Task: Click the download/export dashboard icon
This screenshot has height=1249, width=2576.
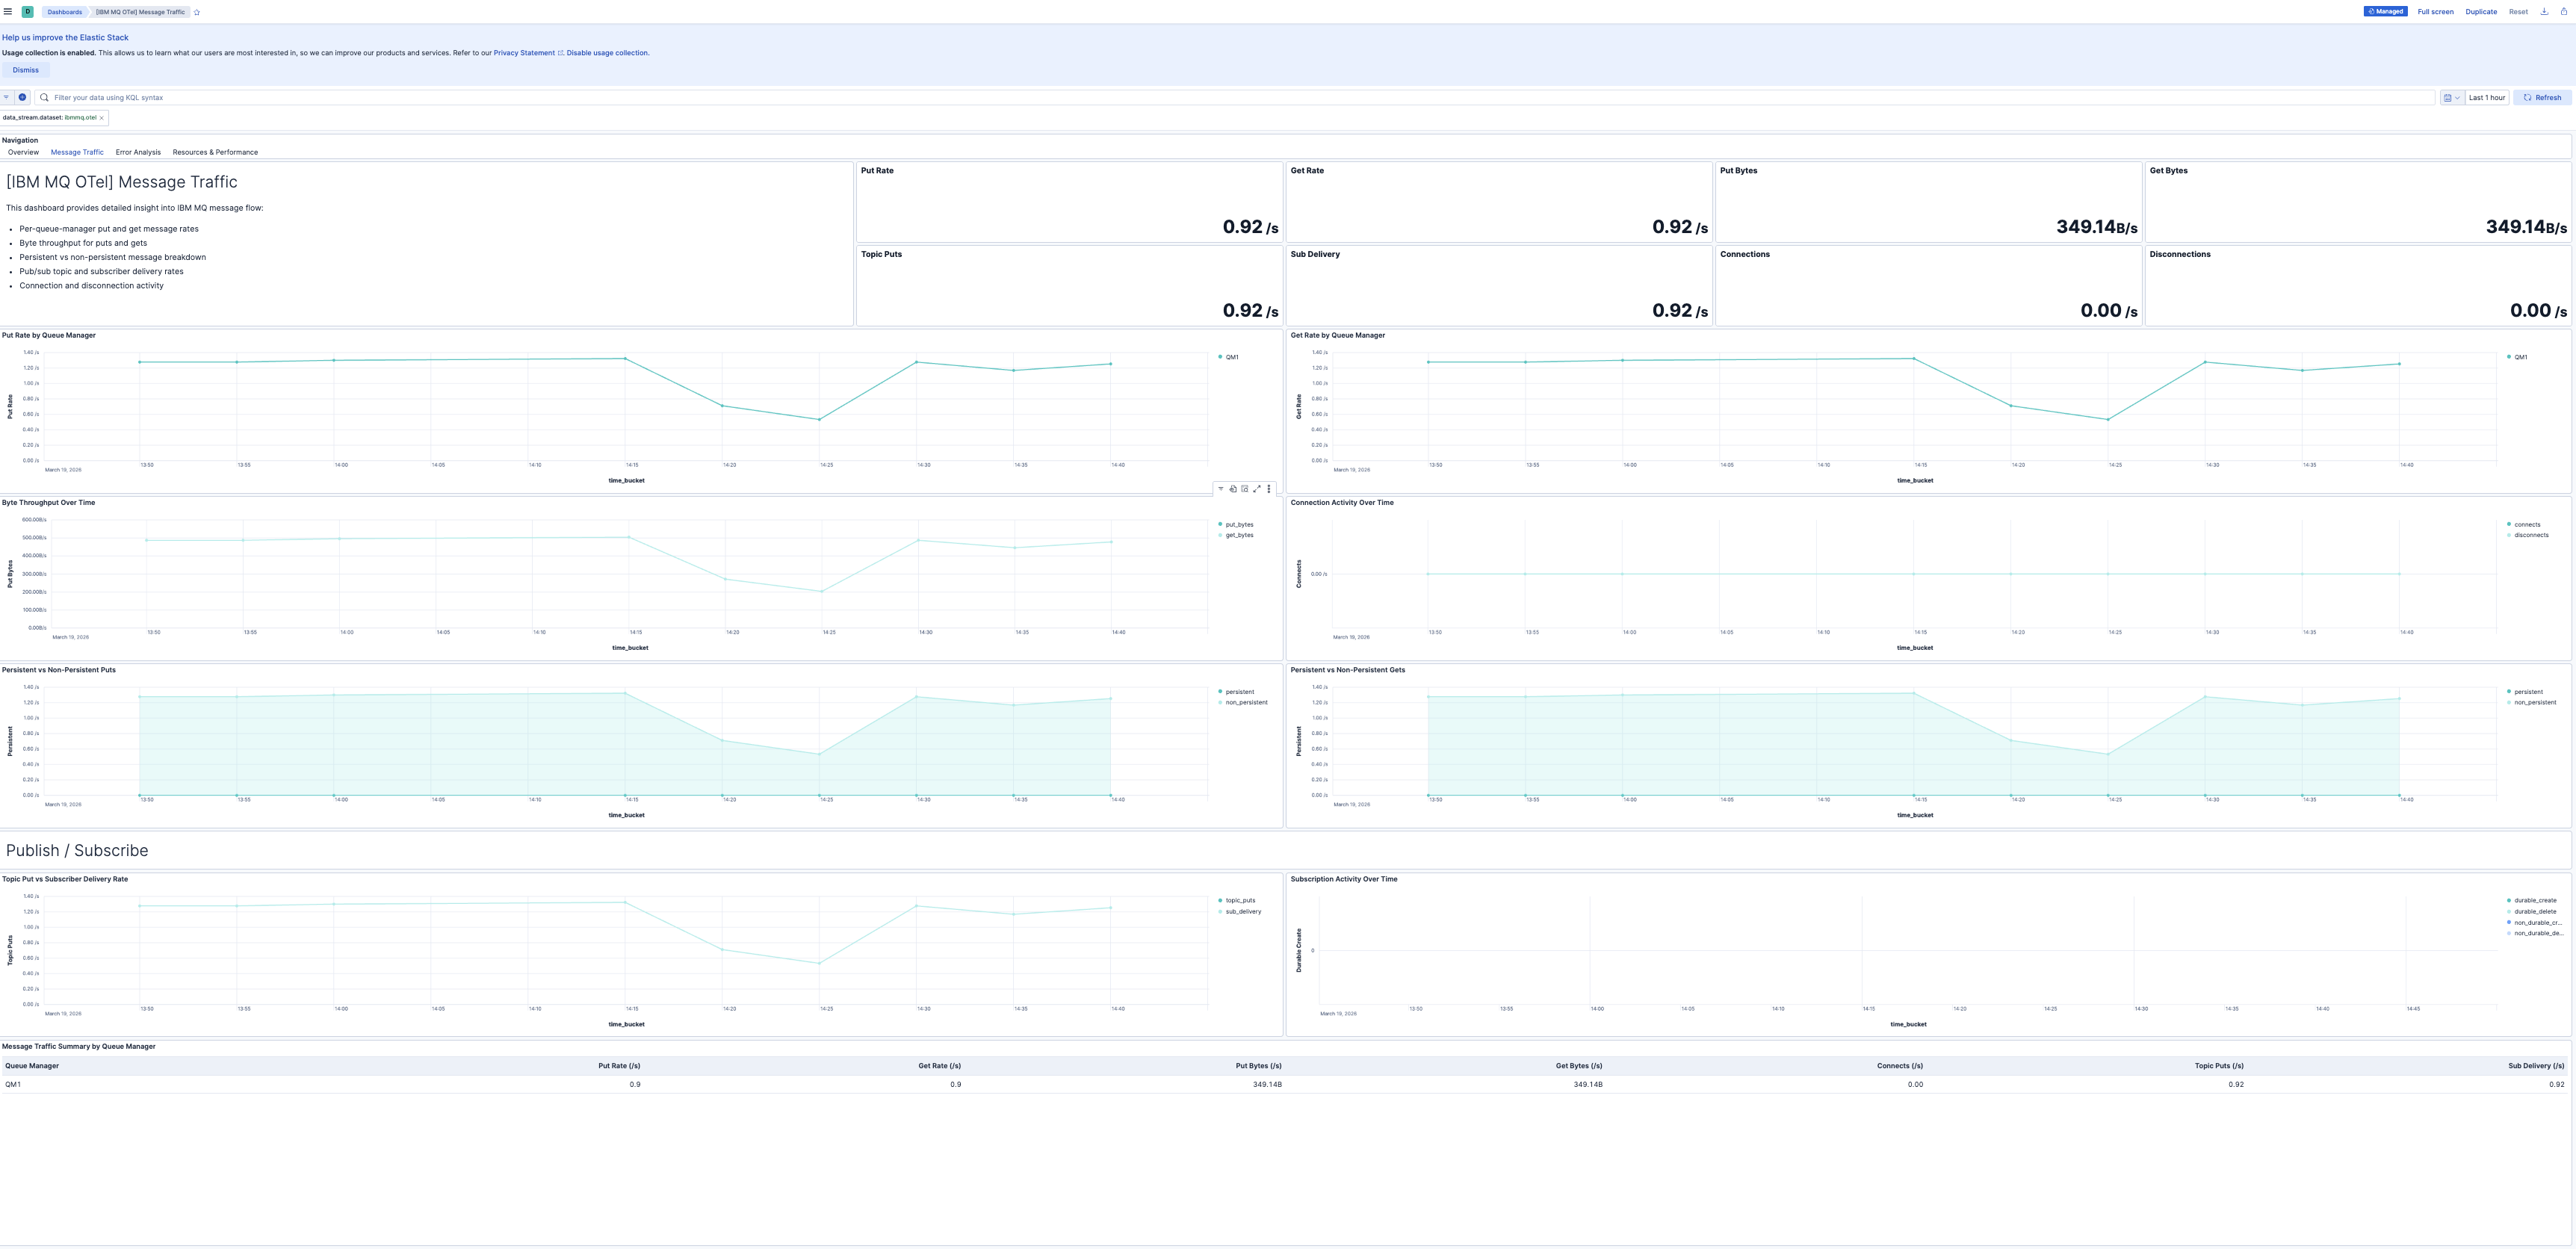Action: click(2544, 11)
